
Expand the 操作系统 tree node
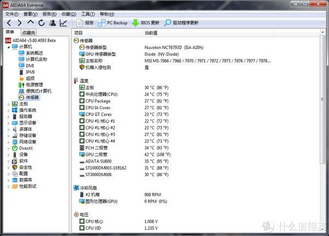[9, 110]
